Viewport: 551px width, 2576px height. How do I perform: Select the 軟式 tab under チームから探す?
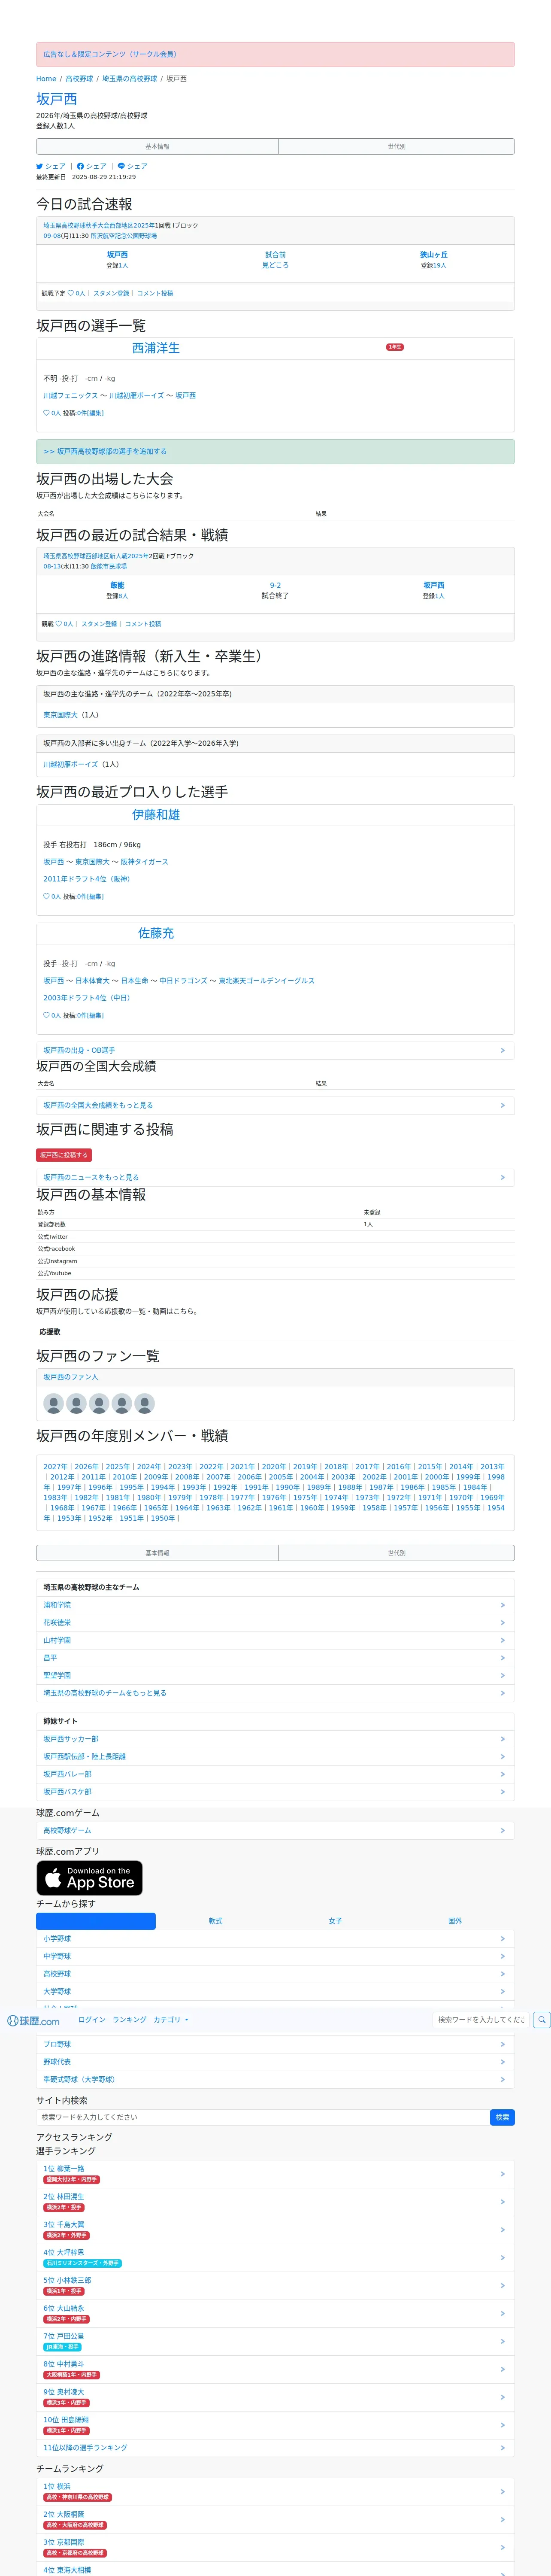215,1921
